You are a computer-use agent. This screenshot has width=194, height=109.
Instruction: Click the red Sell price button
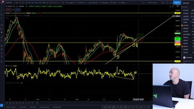click(x=8, y=10)
